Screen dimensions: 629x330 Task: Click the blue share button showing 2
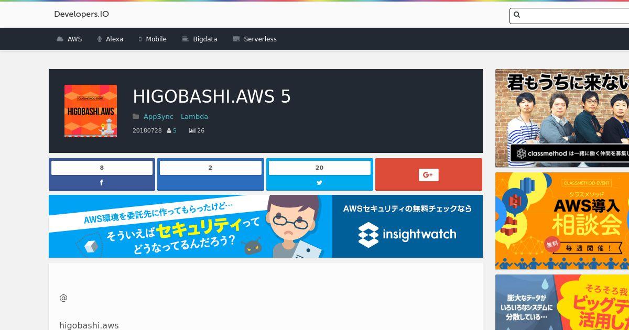(211, 174)
